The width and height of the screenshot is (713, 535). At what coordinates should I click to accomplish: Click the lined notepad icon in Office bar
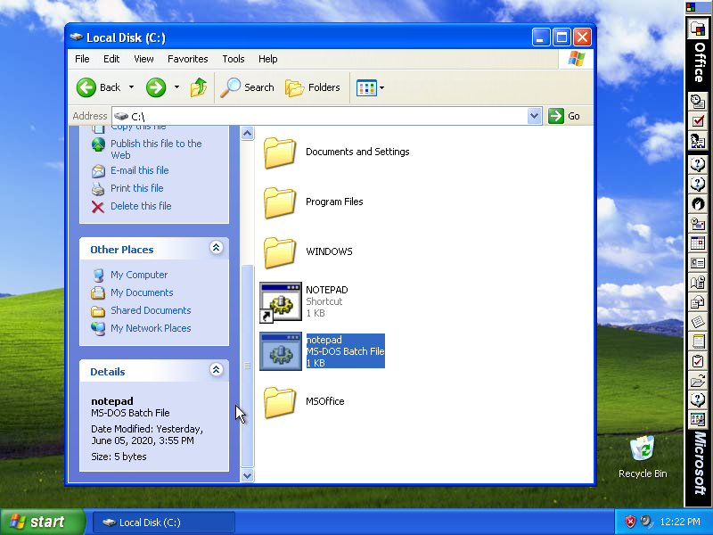pos(698,342)
